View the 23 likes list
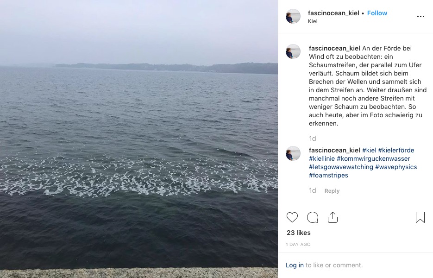This screenshot has width=433, height=278. [299, 233]
